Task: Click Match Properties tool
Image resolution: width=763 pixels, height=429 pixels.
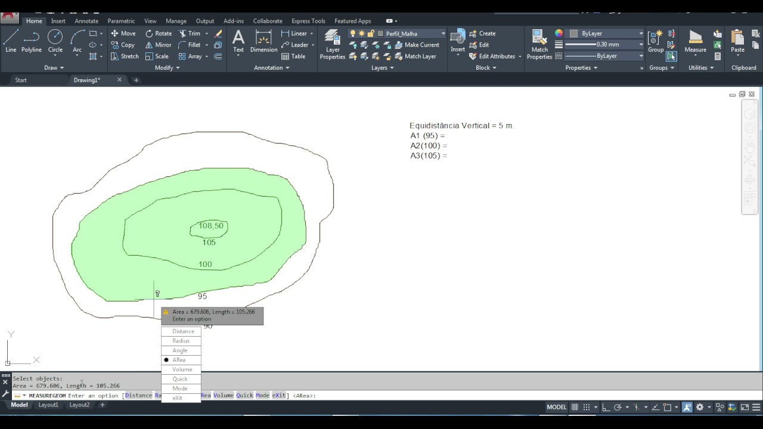Action: pyautogui.click(x=539, y=45)
